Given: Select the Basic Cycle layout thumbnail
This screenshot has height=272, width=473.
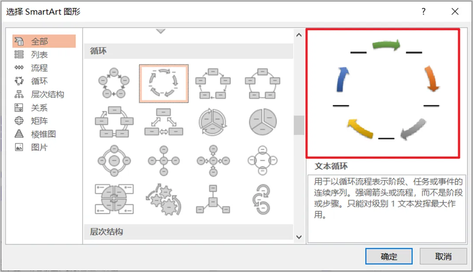Looking at the screenshot, I should point(114,83).
